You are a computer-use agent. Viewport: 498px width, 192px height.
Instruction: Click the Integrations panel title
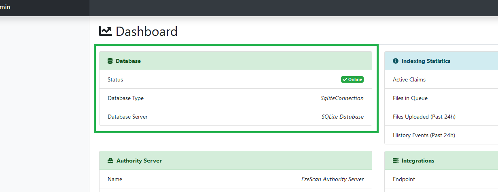(x=418, y=161)
